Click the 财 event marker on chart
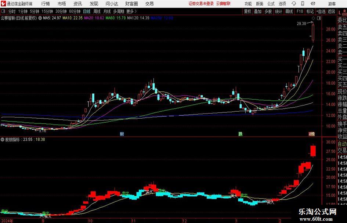Screen dimensions: 347x223 (x=122, y=134)
